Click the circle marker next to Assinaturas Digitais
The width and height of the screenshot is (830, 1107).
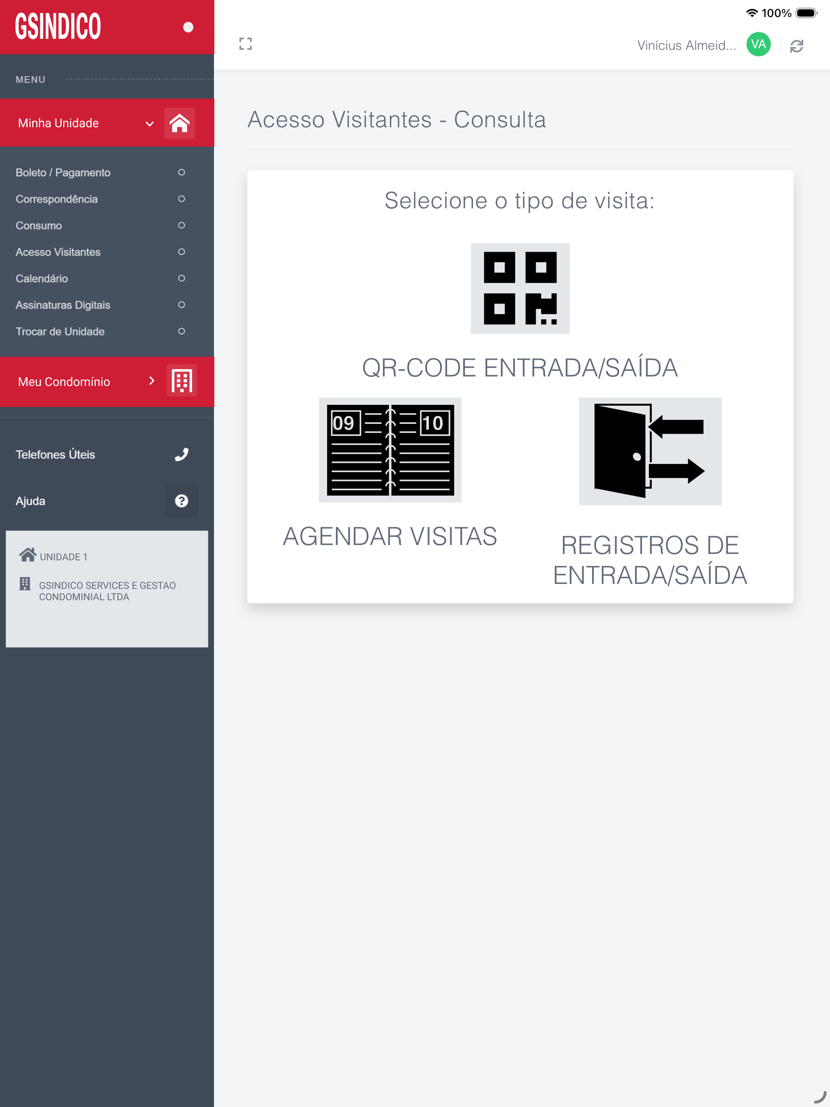(181, 305)
